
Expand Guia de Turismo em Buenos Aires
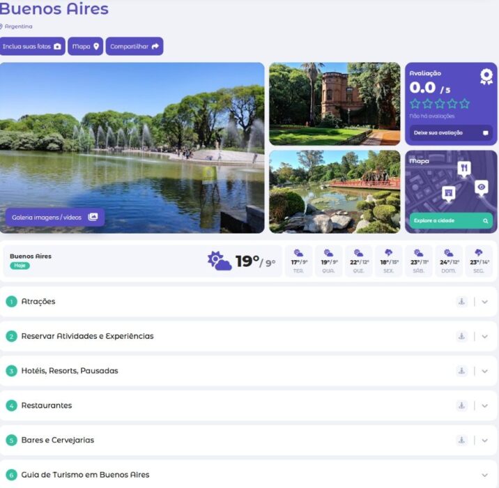(485, 475)
